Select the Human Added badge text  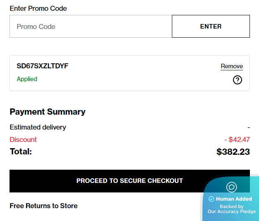(234, 199)
